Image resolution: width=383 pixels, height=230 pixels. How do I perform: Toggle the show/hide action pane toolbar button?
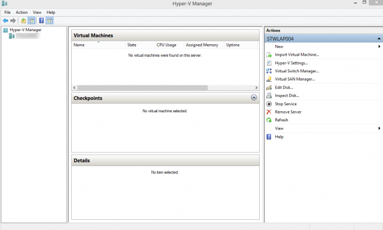click(50, 21)
